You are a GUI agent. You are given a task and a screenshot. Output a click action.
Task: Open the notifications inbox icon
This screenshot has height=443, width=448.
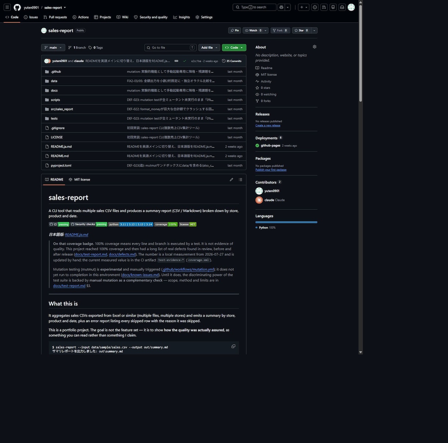[342, 7]
